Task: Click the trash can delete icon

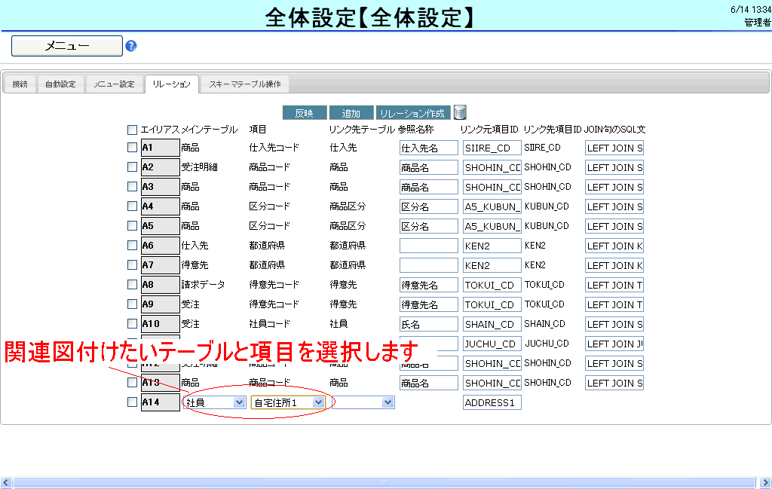Action: 460,112
